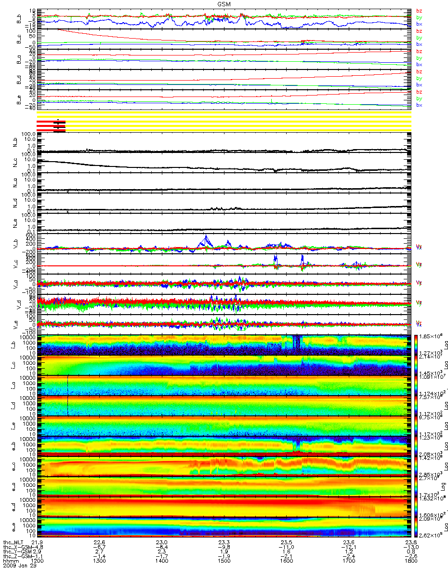This screenshot has width=448, height=579.
Task: Click the MLT value 23.3
Action: pos(224,542)
